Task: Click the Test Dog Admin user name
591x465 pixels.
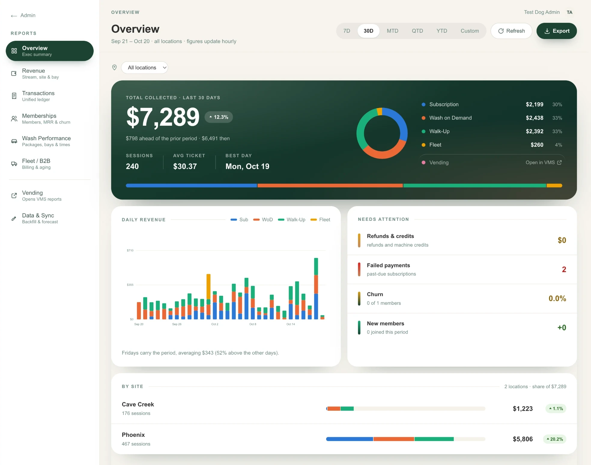Action: [542, 12]
